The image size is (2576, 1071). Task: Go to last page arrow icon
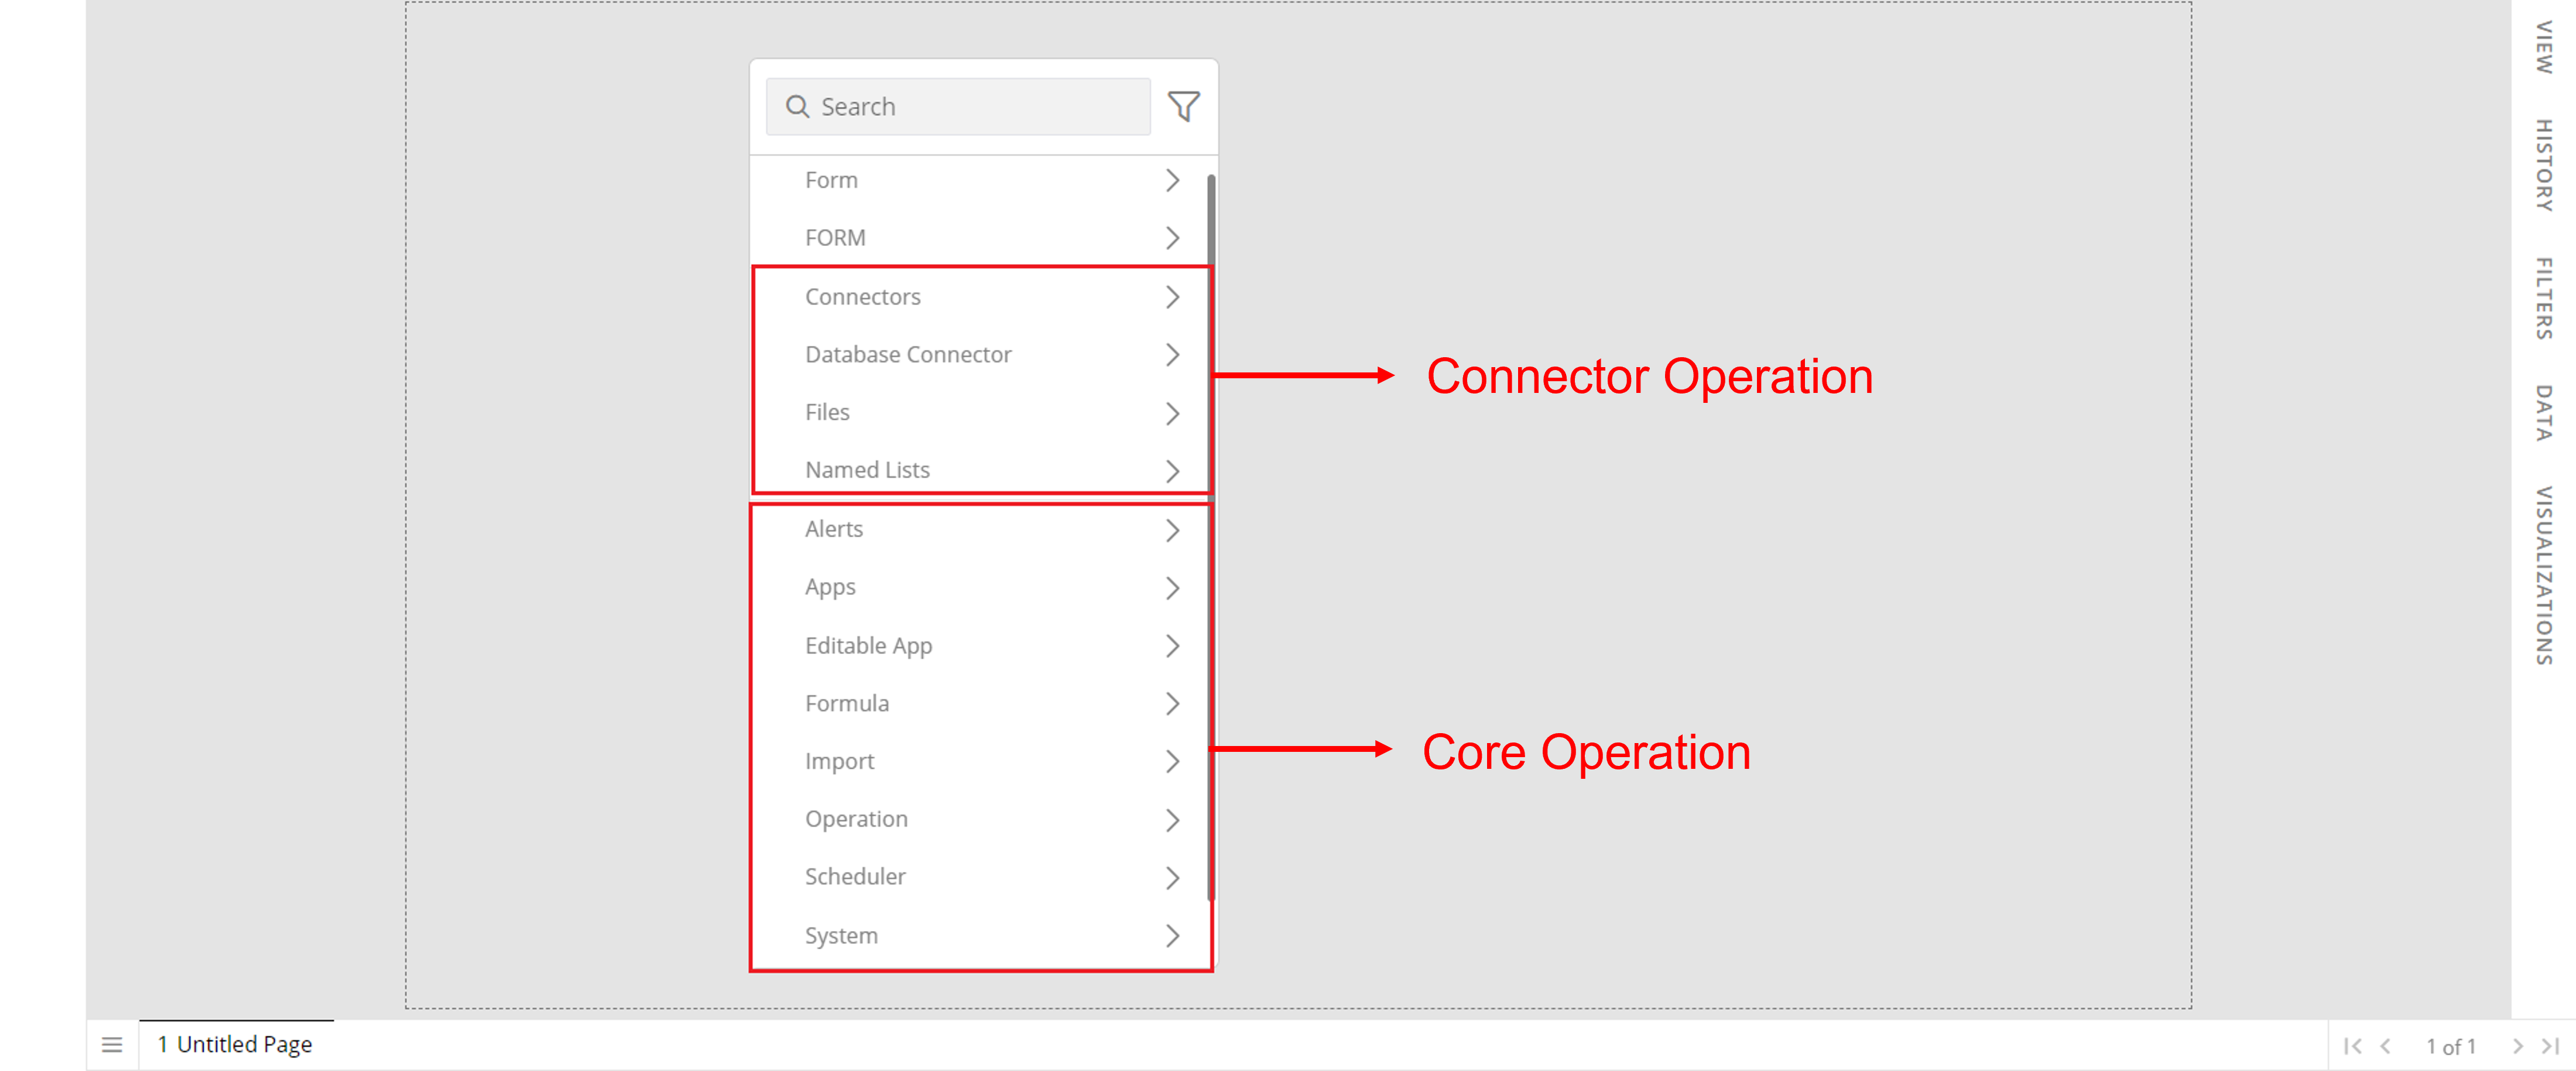2550,1046
